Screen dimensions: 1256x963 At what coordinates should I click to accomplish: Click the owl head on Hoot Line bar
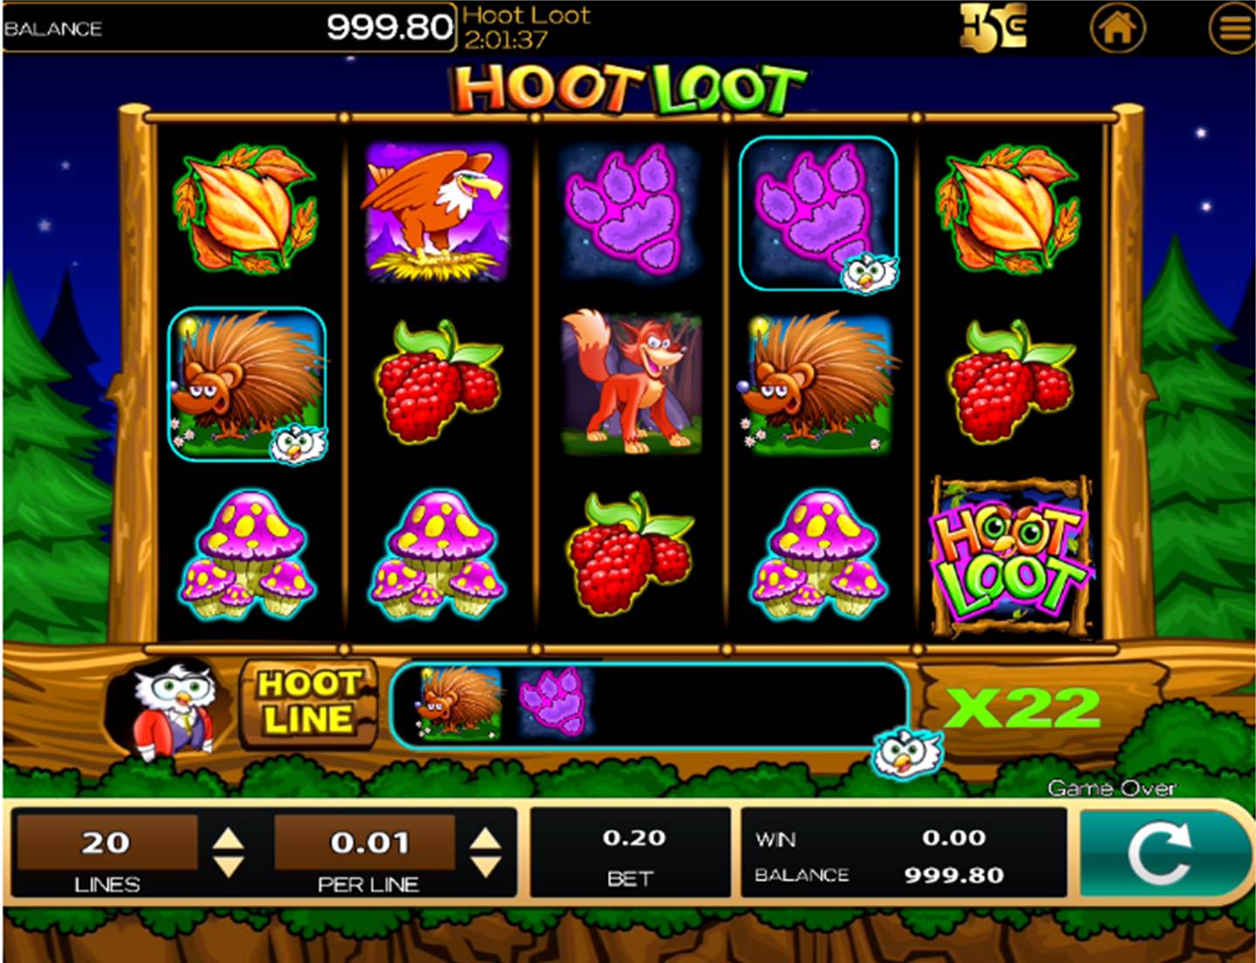point(907,752)
